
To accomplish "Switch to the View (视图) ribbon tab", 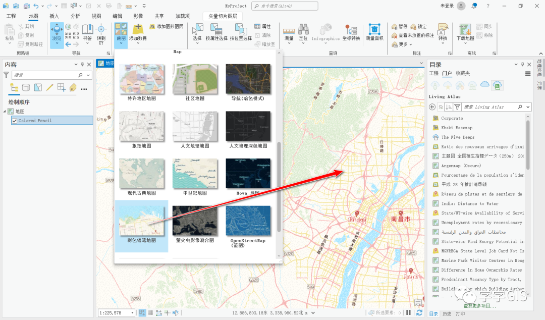I will 96,16.
